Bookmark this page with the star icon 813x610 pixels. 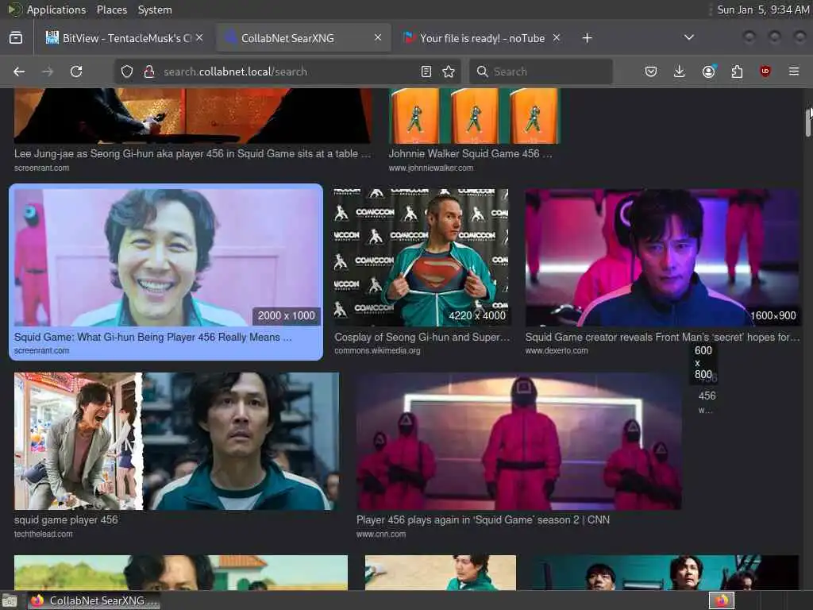click(x=449, y=71)
